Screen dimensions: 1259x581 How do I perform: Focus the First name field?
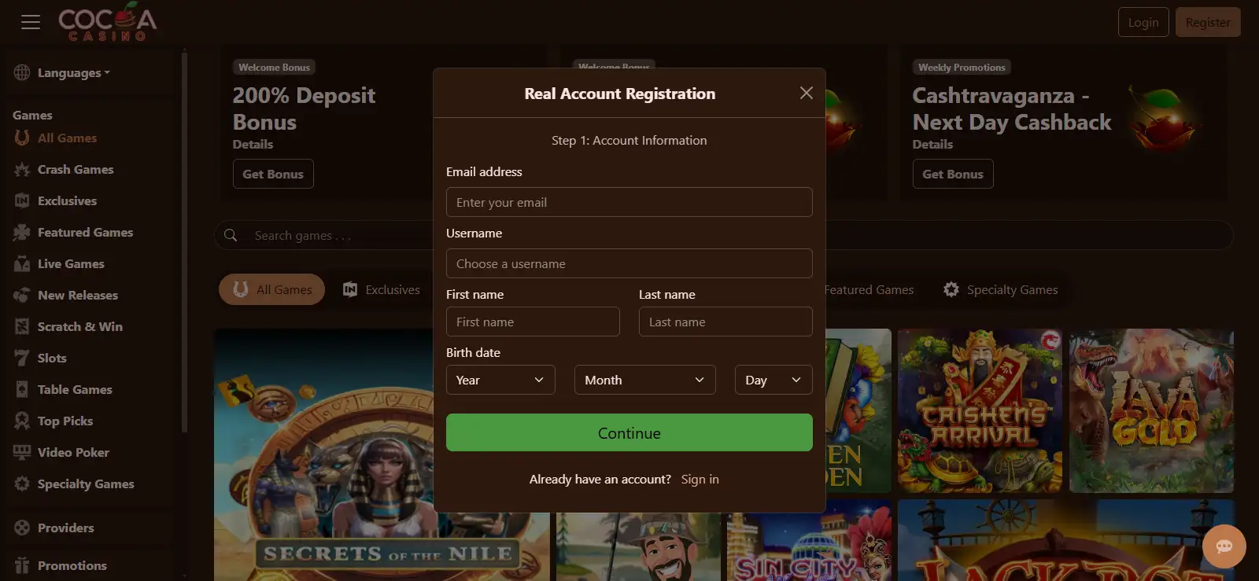tap(533, 322)
